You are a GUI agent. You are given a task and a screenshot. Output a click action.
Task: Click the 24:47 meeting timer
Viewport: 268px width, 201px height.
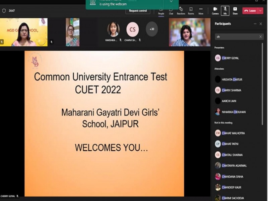(x=12, y=11)
